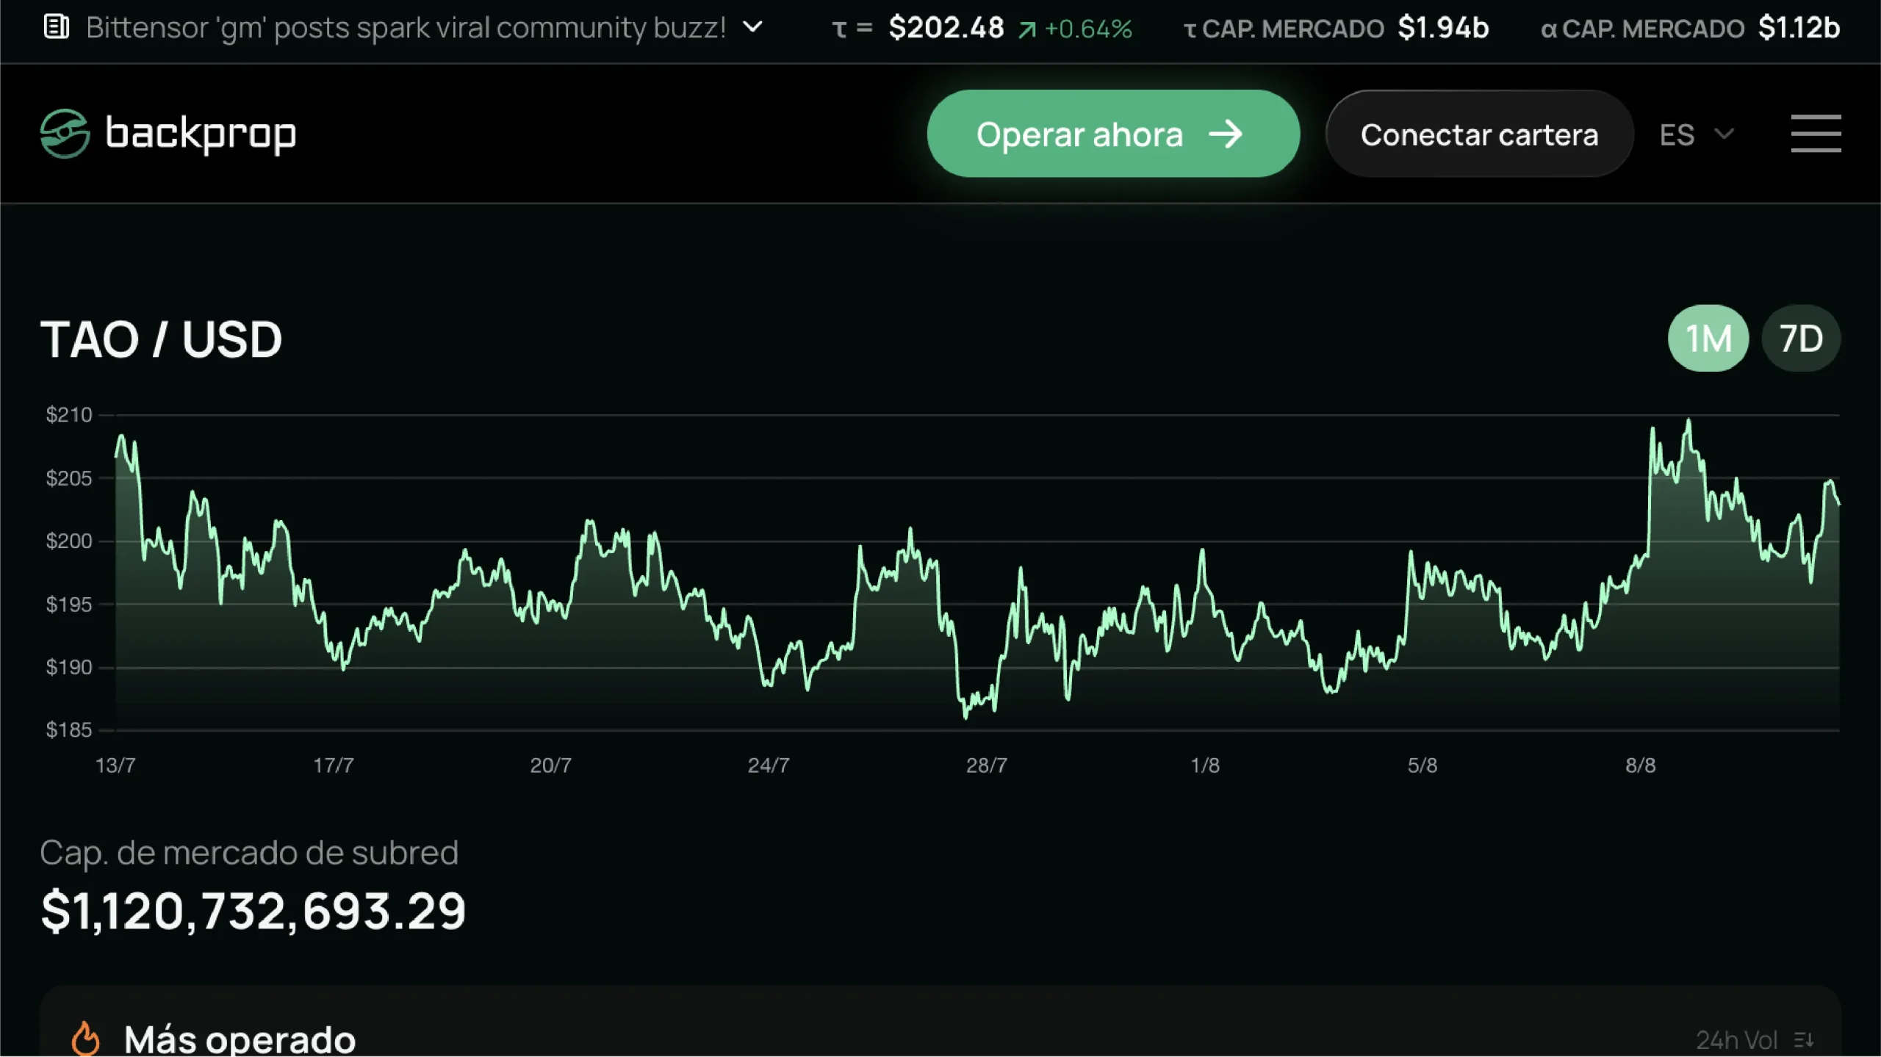Click the 24h Vol column label
Viewport: 1881px width, 1057px height.
pos(1737,1040)
